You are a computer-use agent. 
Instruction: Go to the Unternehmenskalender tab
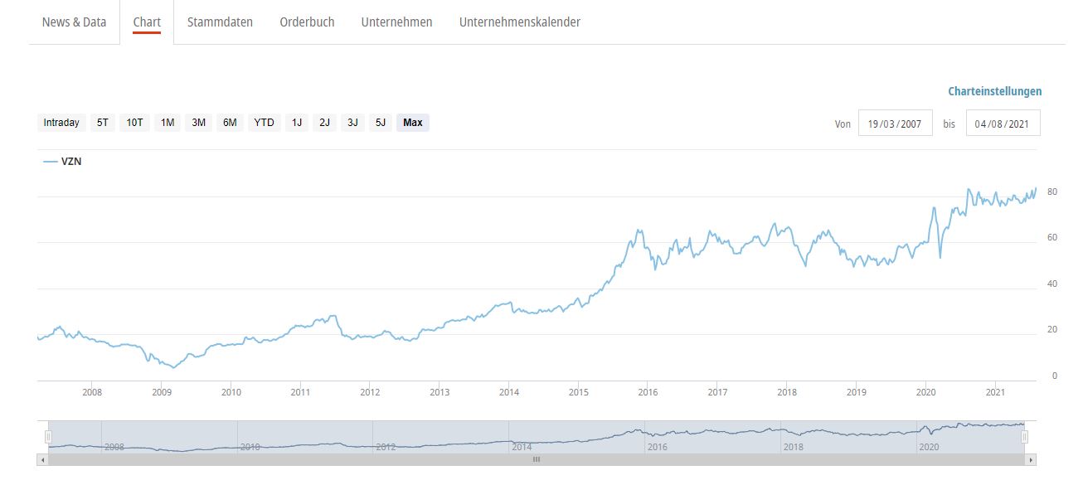tap(519, 22)
